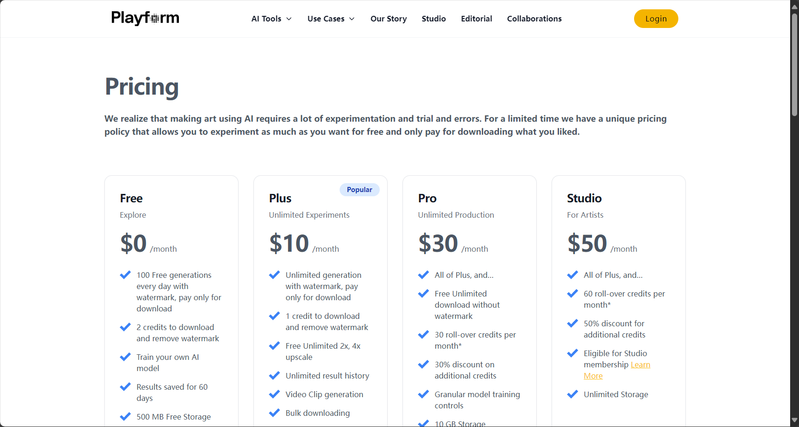Screen dimensions: 799x427
Task: Open the Editorial section
Action: click(477, 19)
